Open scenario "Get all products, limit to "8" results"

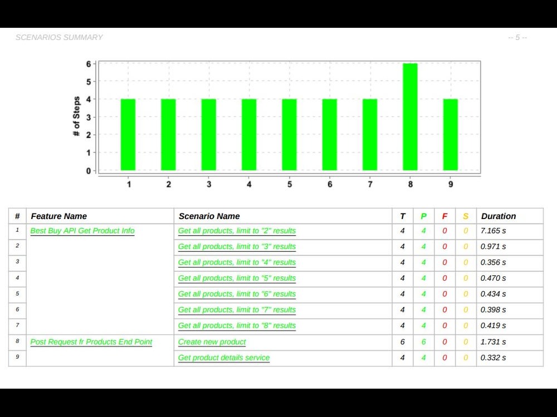237,326
